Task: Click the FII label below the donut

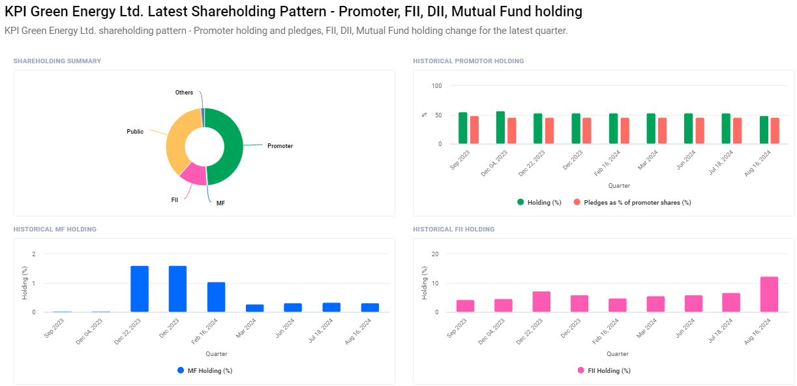Action: point(175,200)
